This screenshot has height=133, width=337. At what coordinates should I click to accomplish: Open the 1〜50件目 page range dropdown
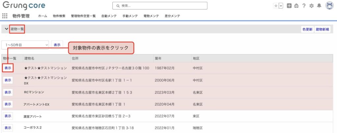click(25, 45)
